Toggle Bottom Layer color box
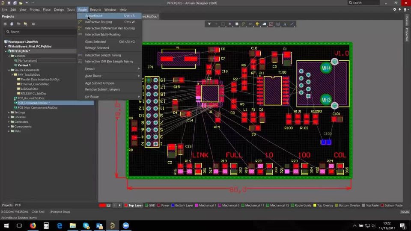Image resolution: width=411 pixels, height=231 pixels. coord(173,205)
